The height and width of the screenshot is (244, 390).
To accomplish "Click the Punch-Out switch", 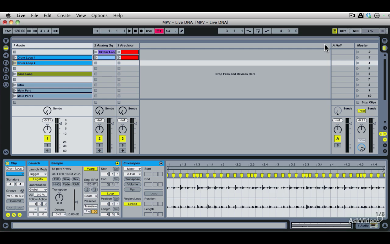I will point(267,31).
